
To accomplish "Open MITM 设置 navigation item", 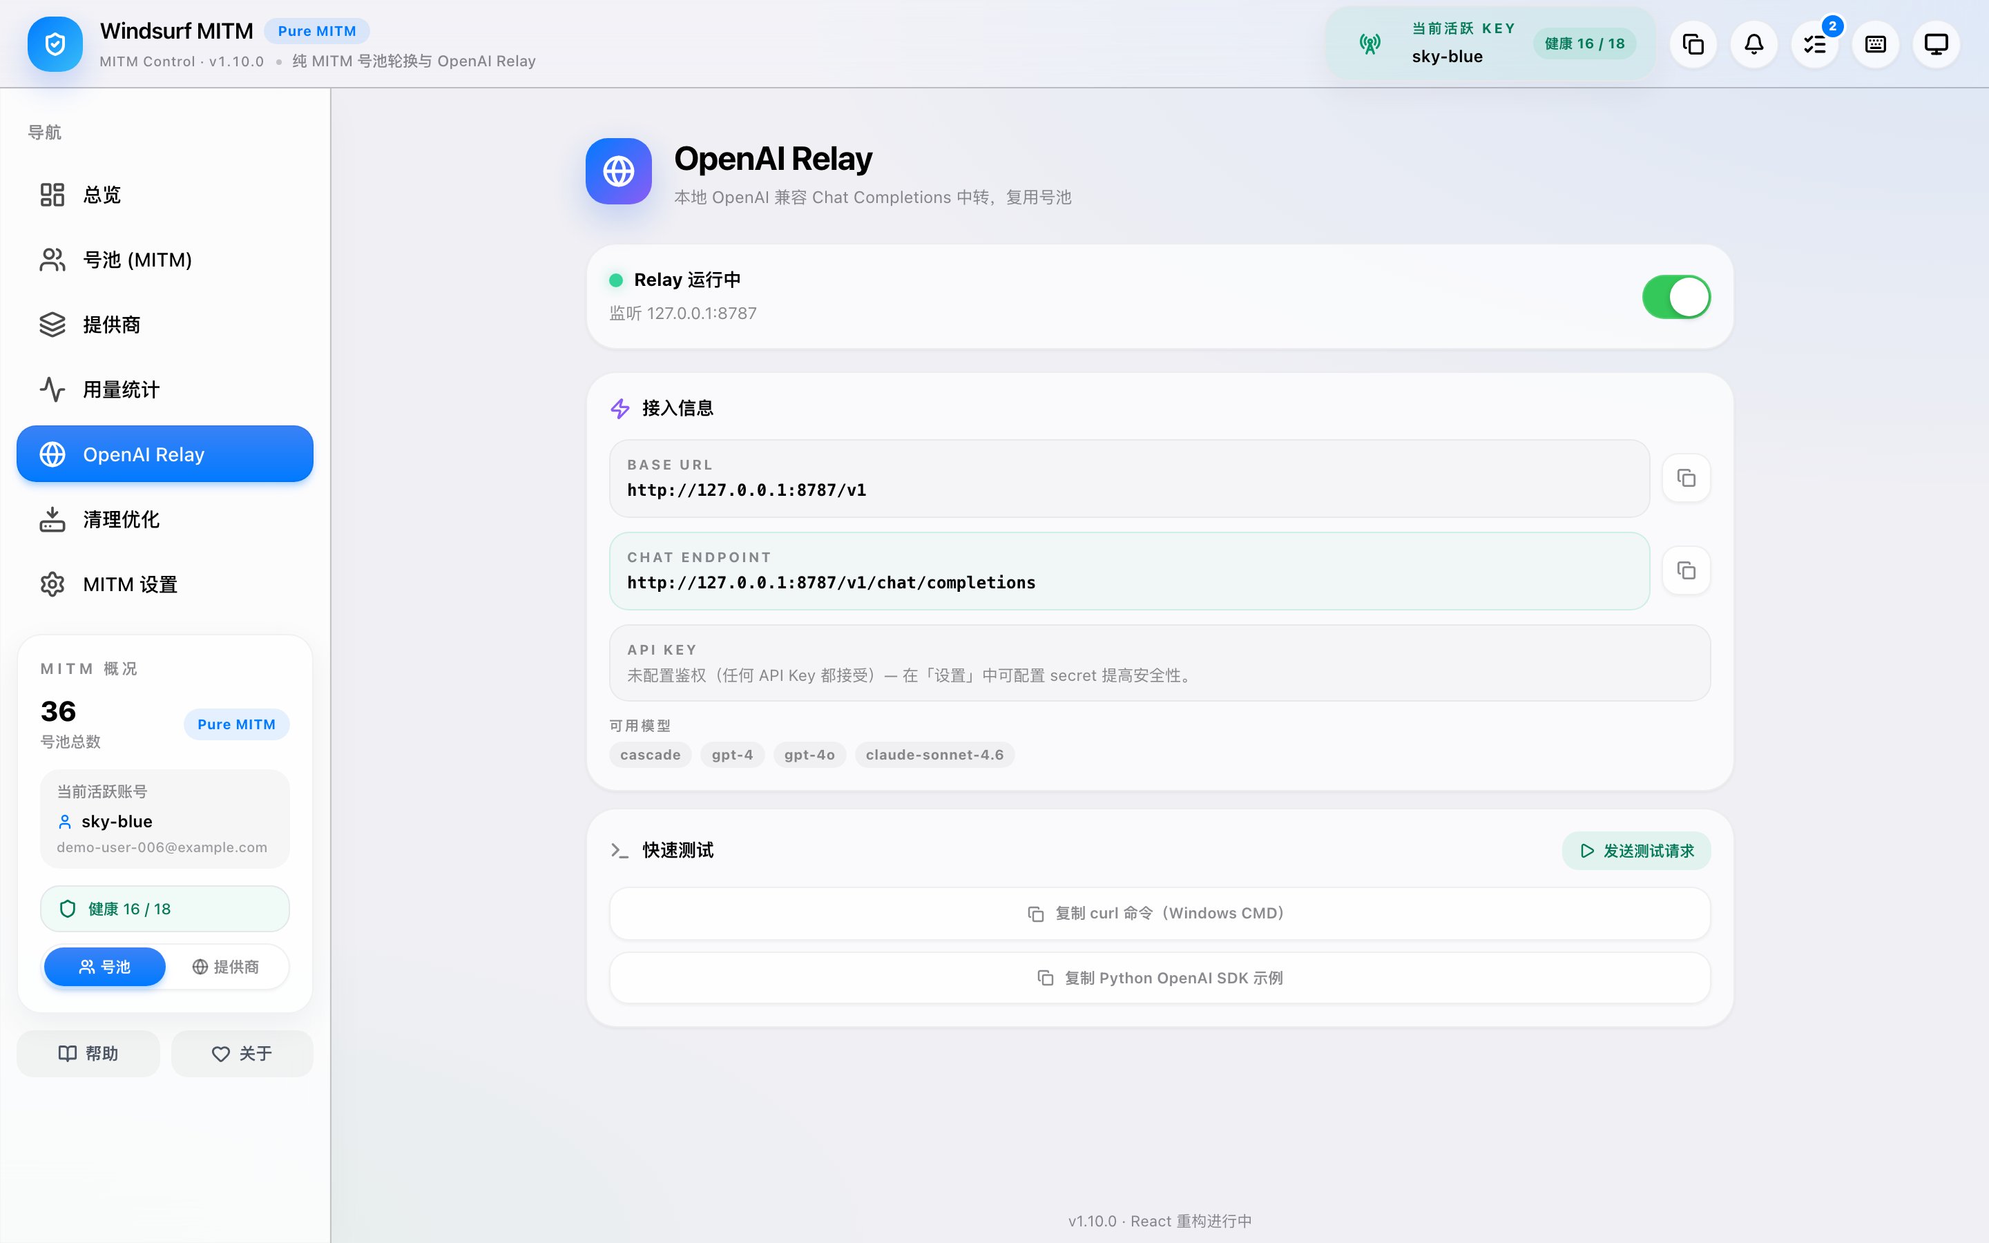I will (164, 584).
